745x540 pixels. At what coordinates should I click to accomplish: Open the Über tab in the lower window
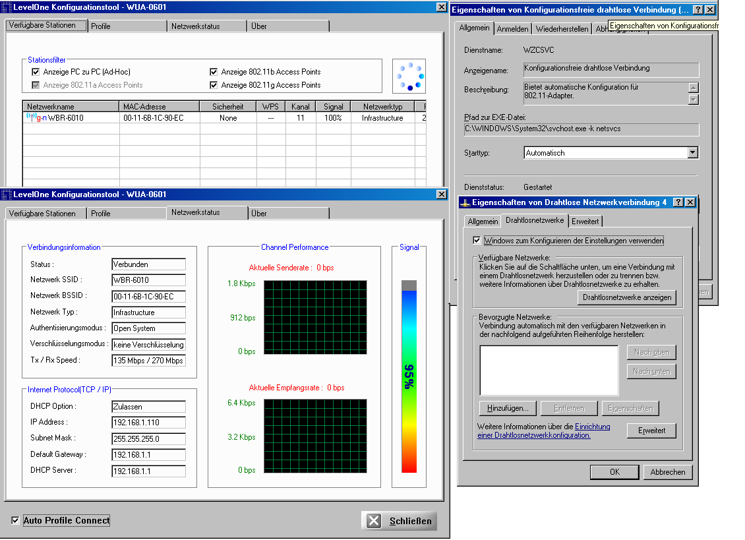click(x=288, y=214)
